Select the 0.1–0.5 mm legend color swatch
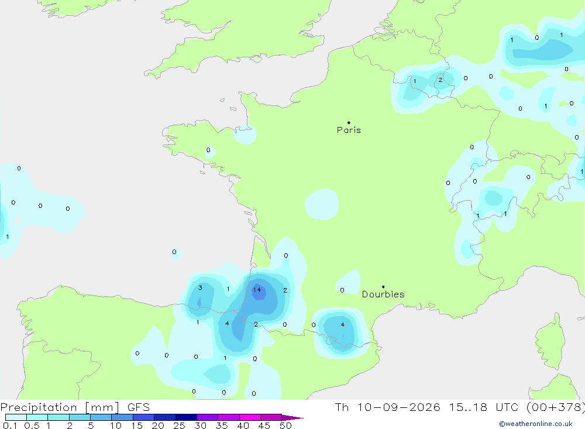 tap(16, 417)
